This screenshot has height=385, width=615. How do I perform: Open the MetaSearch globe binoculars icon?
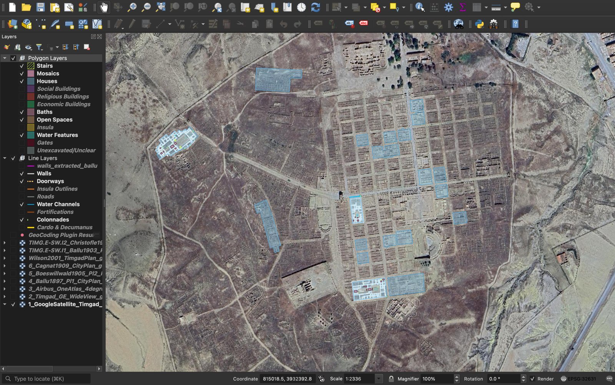(x=459, y=24)
